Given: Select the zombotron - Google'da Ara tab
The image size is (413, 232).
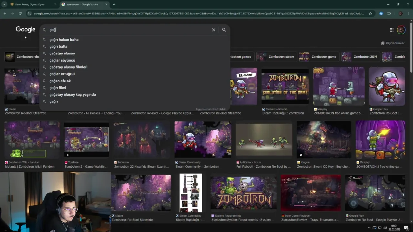Looking at the screenshot, I should coord(84,5).
